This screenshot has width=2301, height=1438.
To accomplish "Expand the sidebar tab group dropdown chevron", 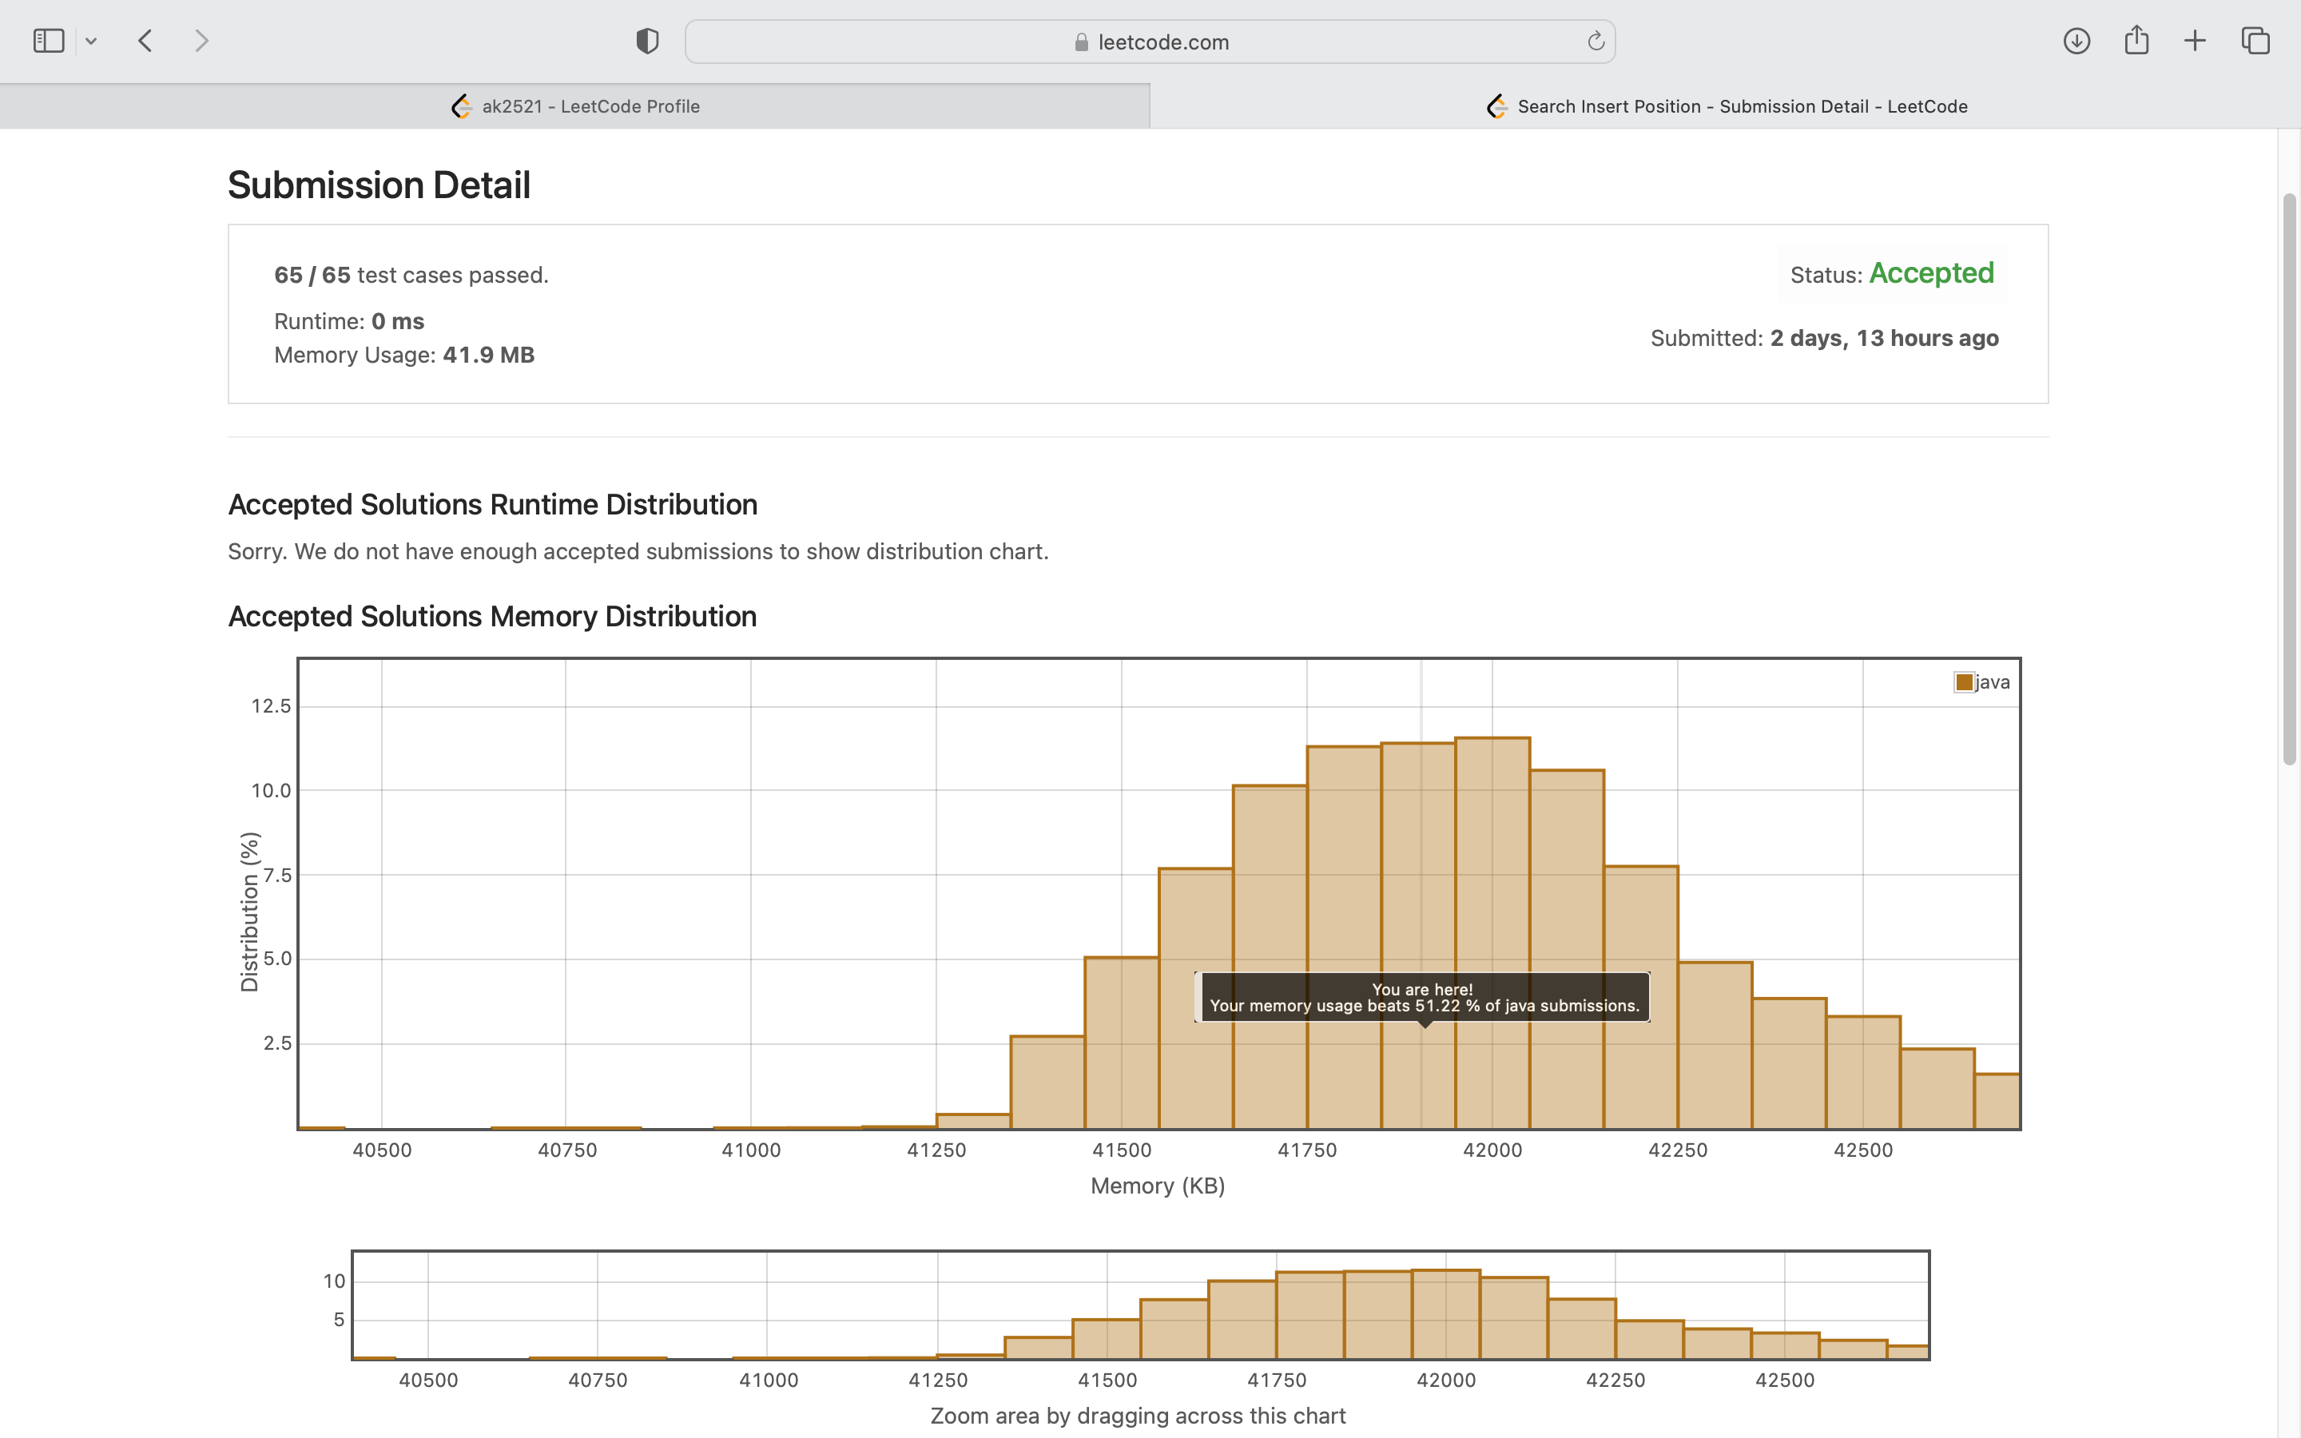I will [91, 41].
